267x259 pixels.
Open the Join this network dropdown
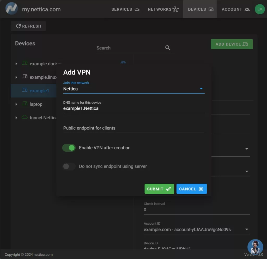(201, 89)
